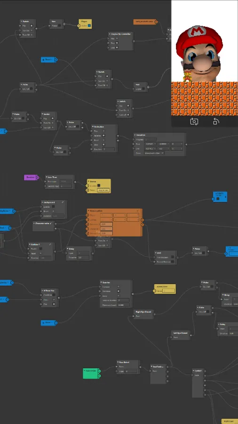Select the Right Eye Closed node
The width and height of the screenshot is (238, 424).
[x=143, y=314]
